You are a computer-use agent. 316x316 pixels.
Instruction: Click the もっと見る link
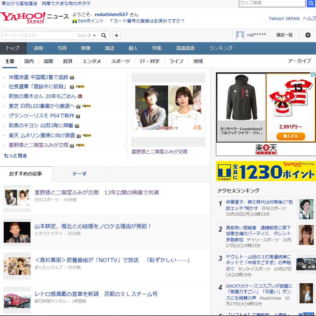click(15, 156)
